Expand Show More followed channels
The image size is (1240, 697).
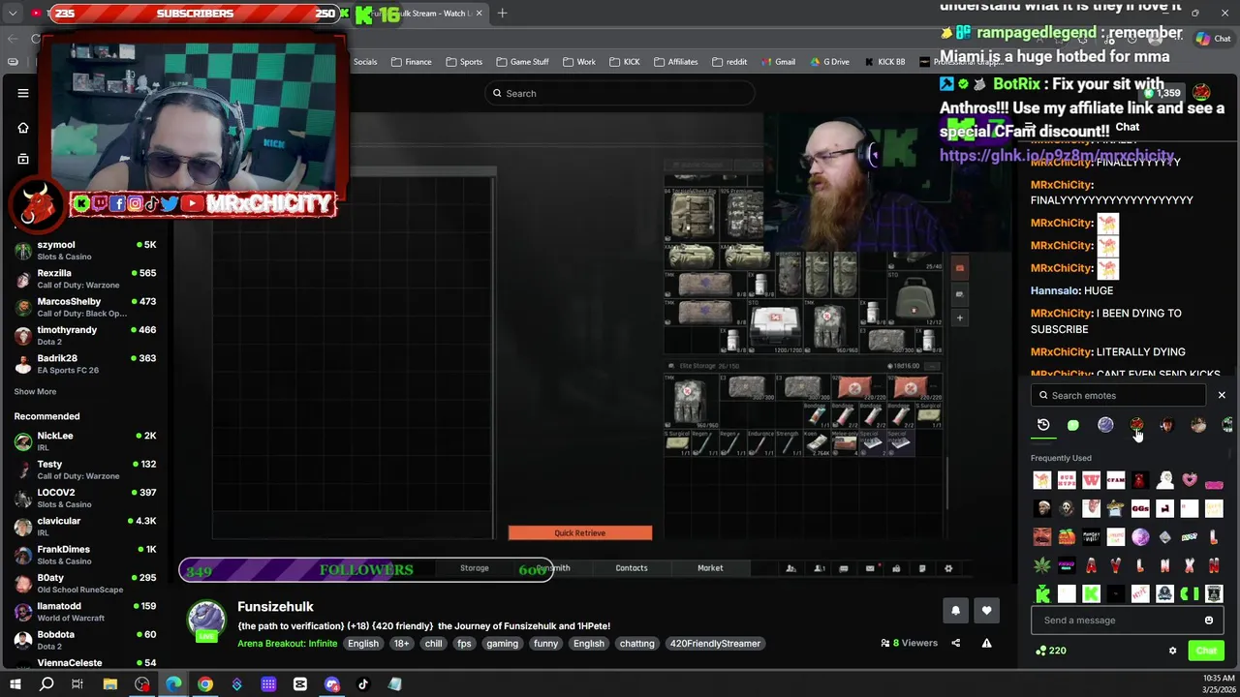click(x=35, y=392)
